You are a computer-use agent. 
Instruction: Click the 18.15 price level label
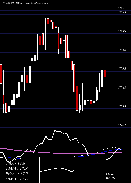[x=122, y=50]
